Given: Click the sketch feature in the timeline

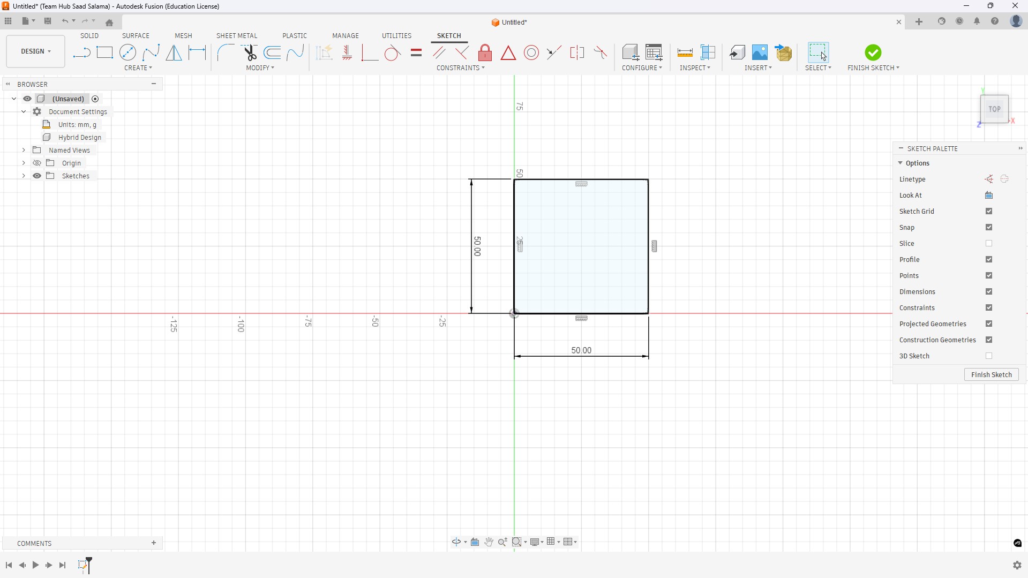Looking at the screenshot, I should point(82,565).
